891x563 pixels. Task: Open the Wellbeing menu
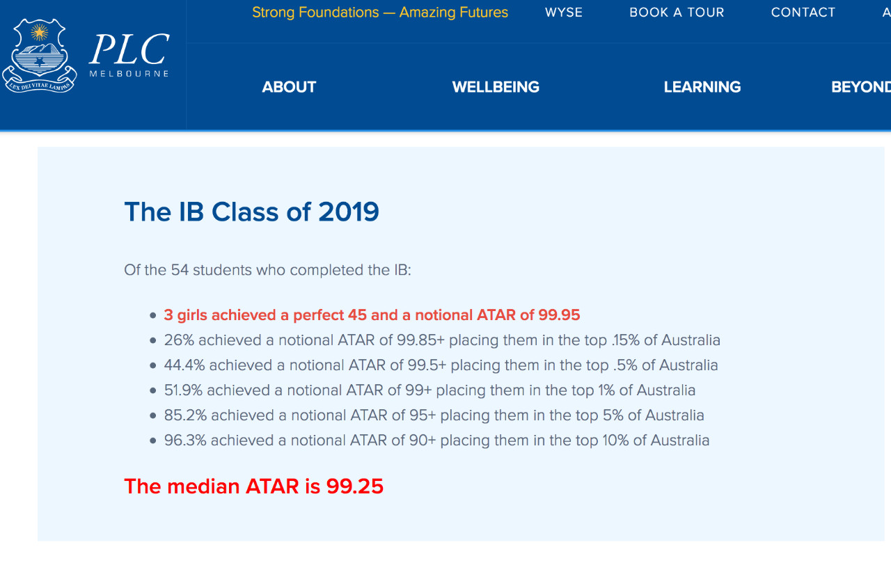(x=496, y=87)
